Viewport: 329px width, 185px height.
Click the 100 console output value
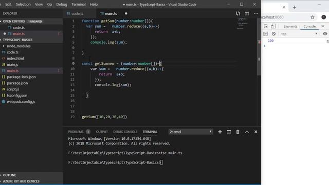[271, 41]
